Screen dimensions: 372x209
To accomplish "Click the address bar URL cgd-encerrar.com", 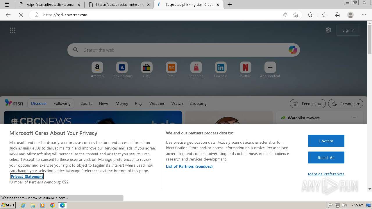I will [65, 15].
